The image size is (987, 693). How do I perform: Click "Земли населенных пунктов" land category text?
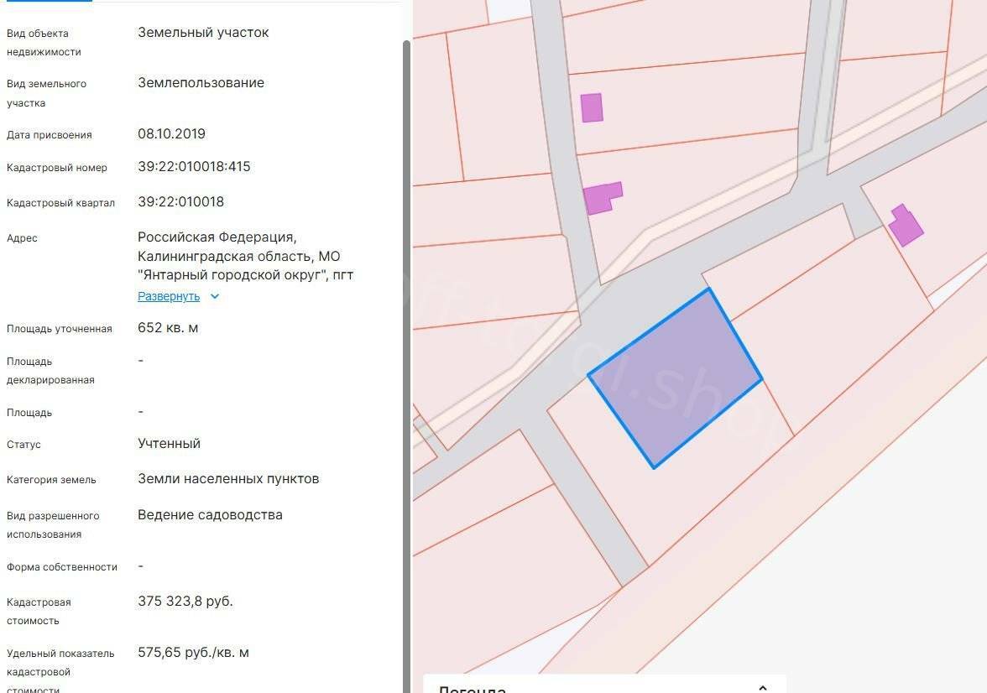[228, 478]
